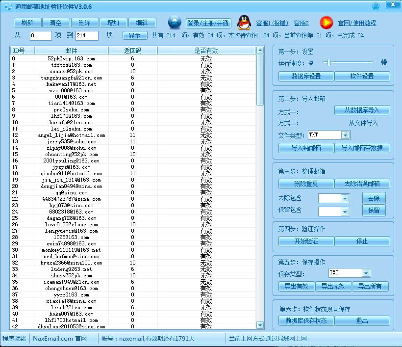Click 导出无效 export invalid button
This screenshot has width=402, height=347.
click(x=333, y=286)
